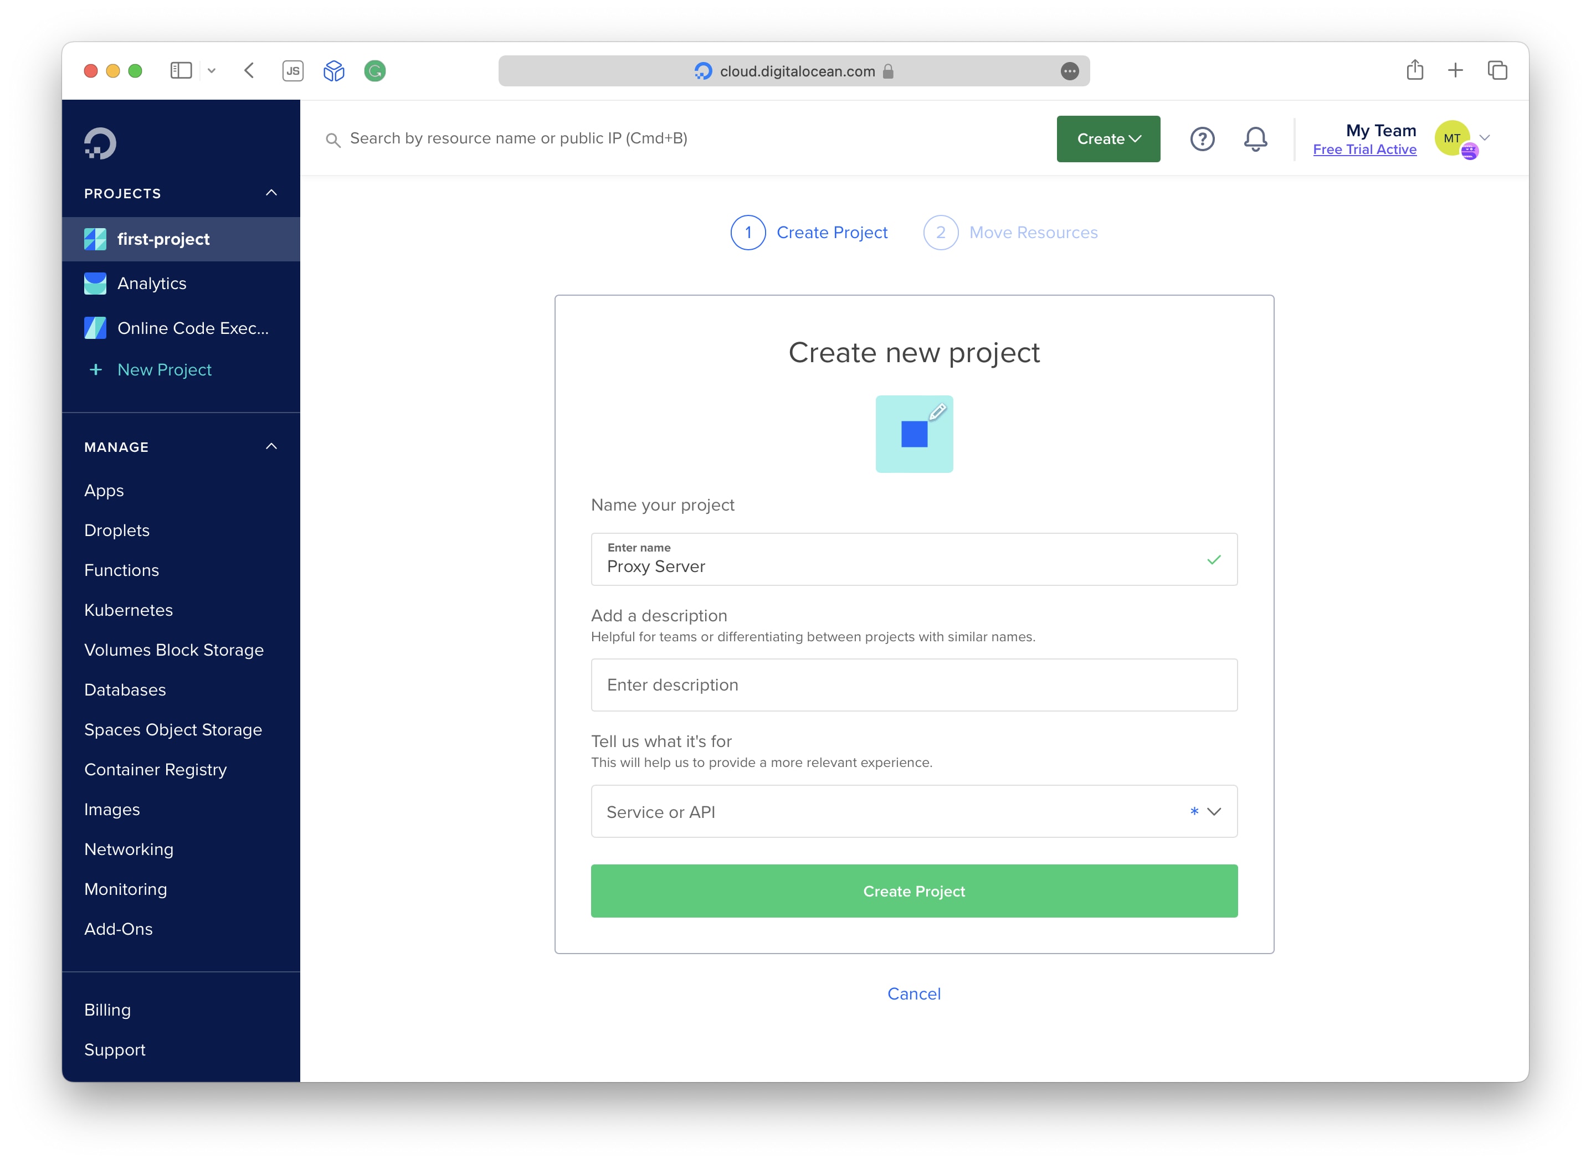Open Container Registry
Viewport: 1591px width, 1164px height.
(x=156, y=769)
